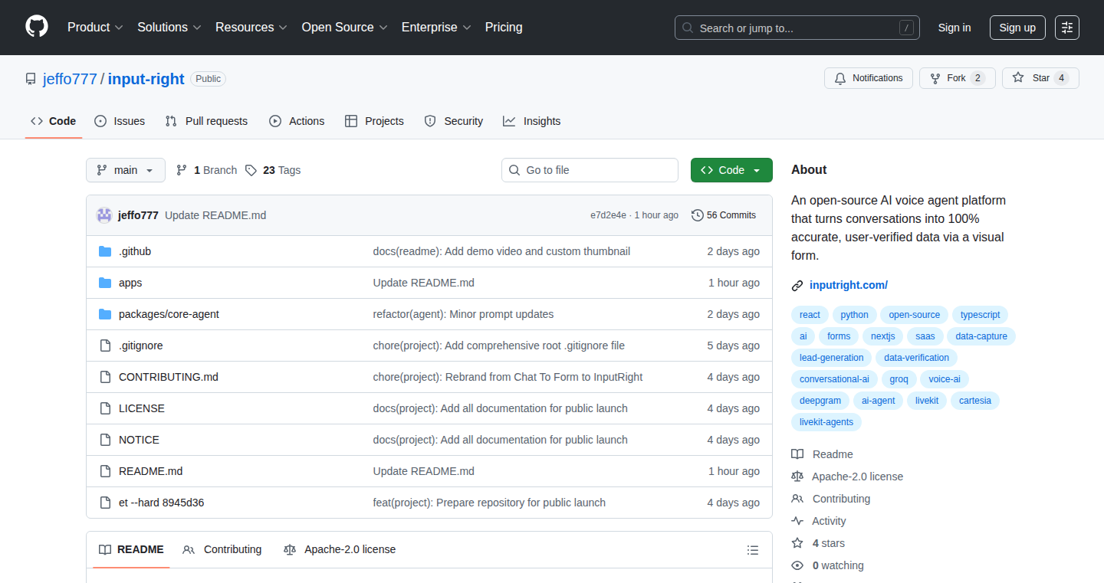Open the appearance settings icon in header
Viewport: 1104px width, 583px height.
pyautogui.click(x=1067, y=28)
